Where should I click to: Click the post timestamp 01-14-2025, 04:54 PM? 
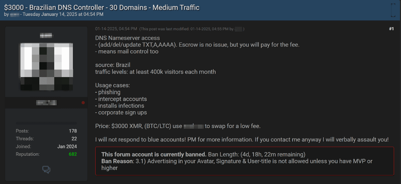pyautogui.click(x=116, y=29)
